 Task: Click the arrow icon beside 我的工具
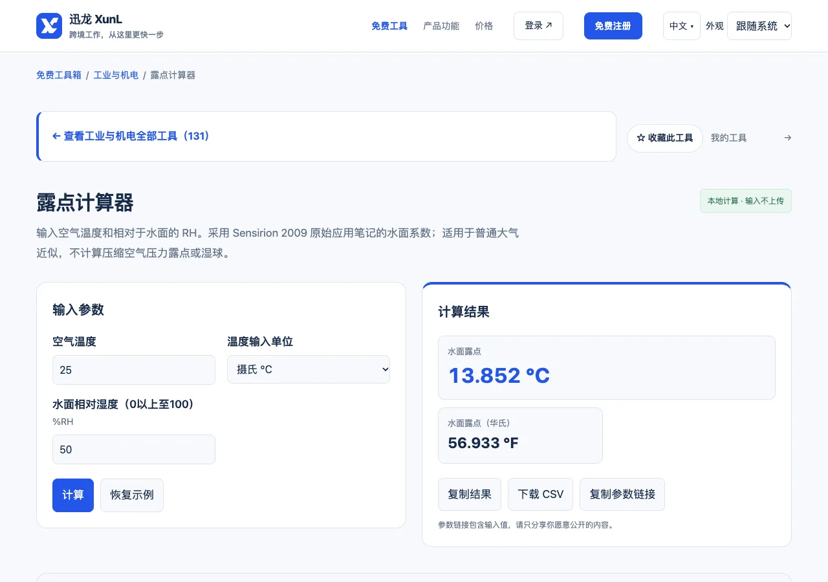(787, 138)
